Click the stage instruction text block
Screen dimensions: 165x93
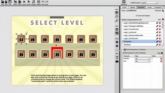tap(59, 78)
